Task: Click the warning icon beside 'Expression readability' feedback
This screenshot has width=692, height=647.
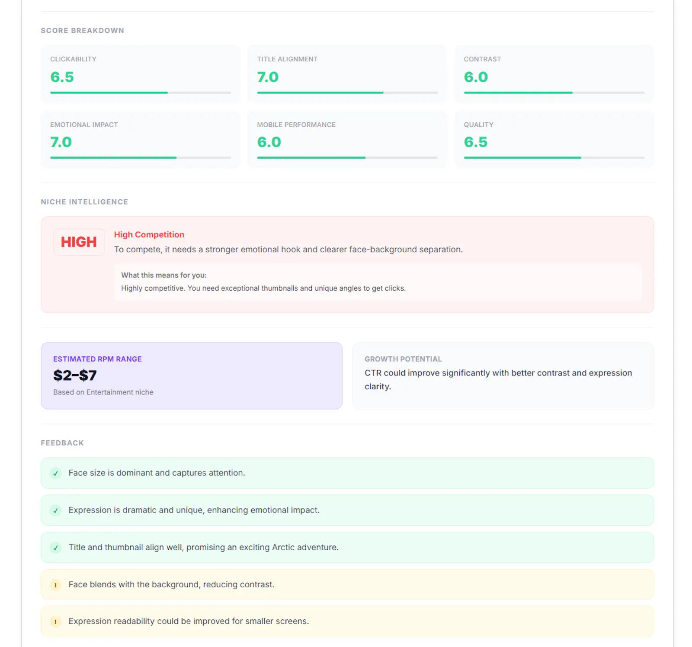Action: point(55,621)
